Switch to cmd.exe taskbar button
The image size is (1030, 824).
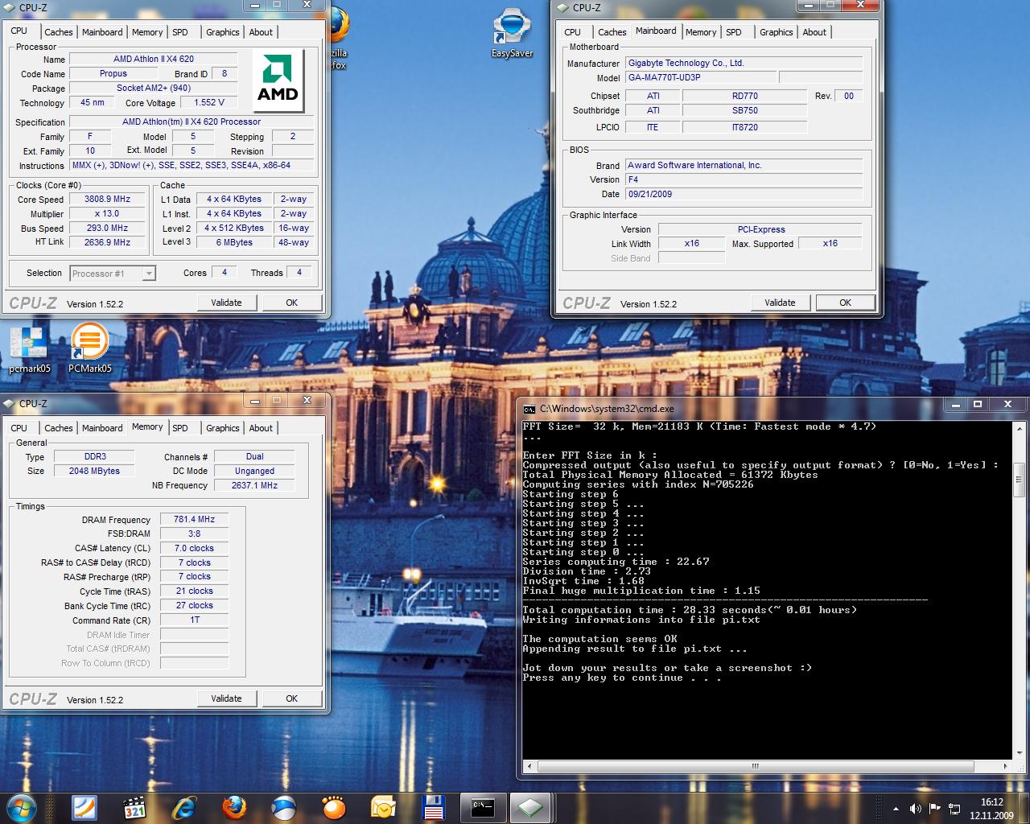click(x=483, y=807)
